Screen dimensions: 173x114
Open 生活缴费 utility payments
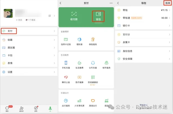coord(80,65)
